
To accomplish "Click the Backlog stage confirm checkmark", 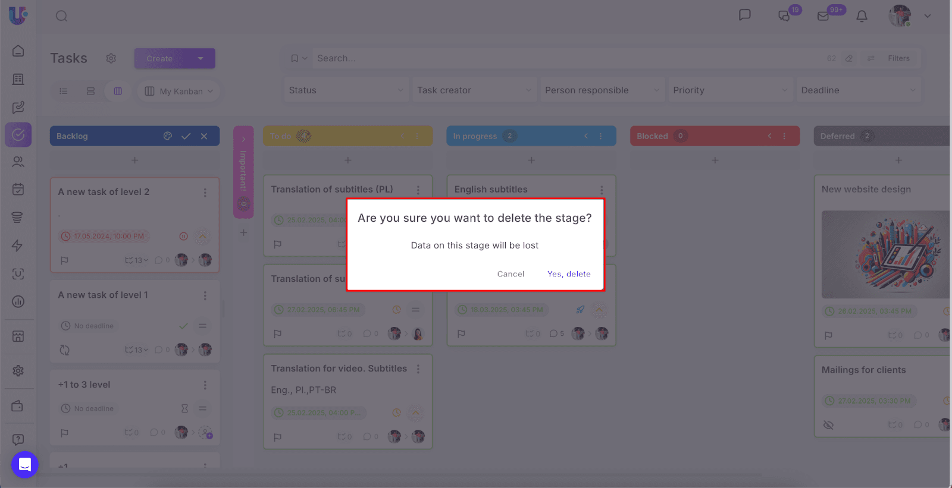I will [186, 136].
